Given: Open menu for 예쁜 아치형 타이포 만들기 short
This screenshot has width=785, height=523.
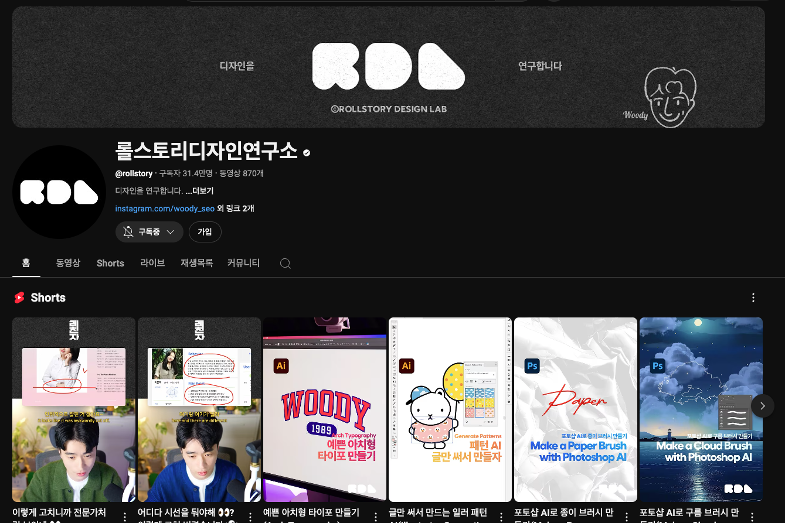Looking at the screenshot, I should click(x=376, y=517).
